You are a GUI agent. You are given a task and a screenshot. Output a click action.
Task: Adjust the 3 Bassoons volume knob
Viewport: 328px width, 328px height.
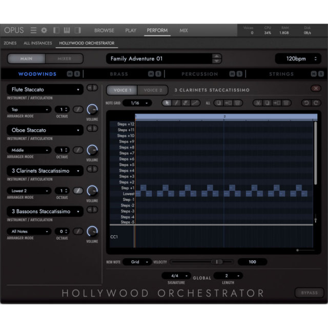92,231
